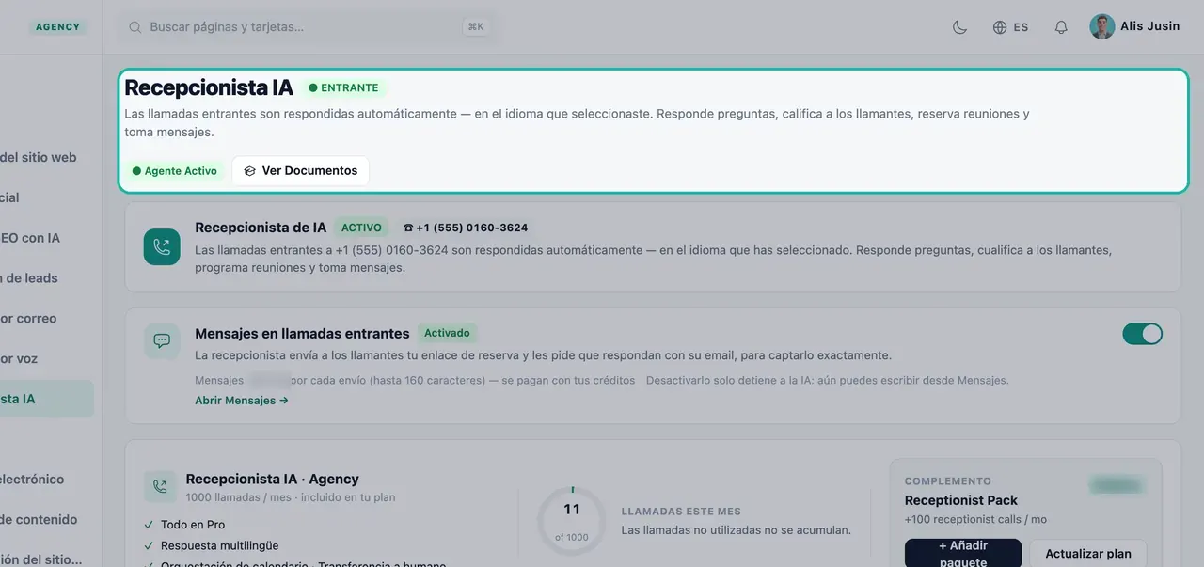Click the ⌘K shortcut badge

click(x=476, y=27)
